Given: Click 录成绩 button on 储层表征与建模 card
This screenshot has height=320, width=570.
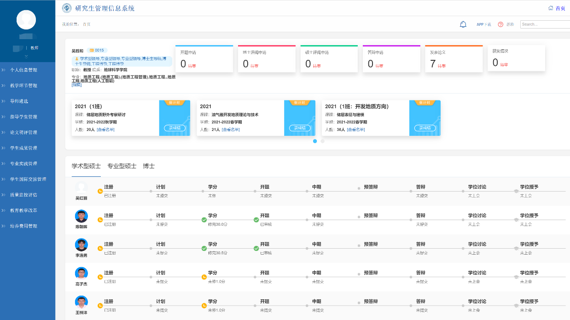Looking at the screenshot, I should 425,128.
